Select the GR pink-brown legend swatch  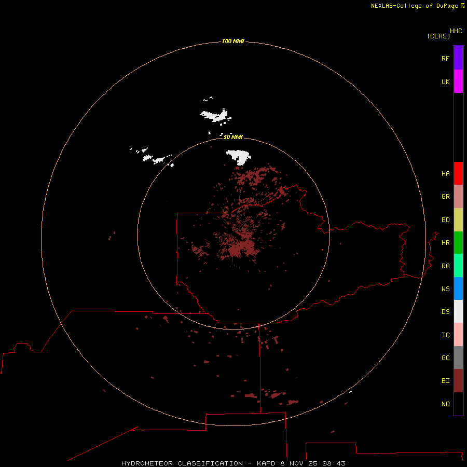click(x=458, y=196)
